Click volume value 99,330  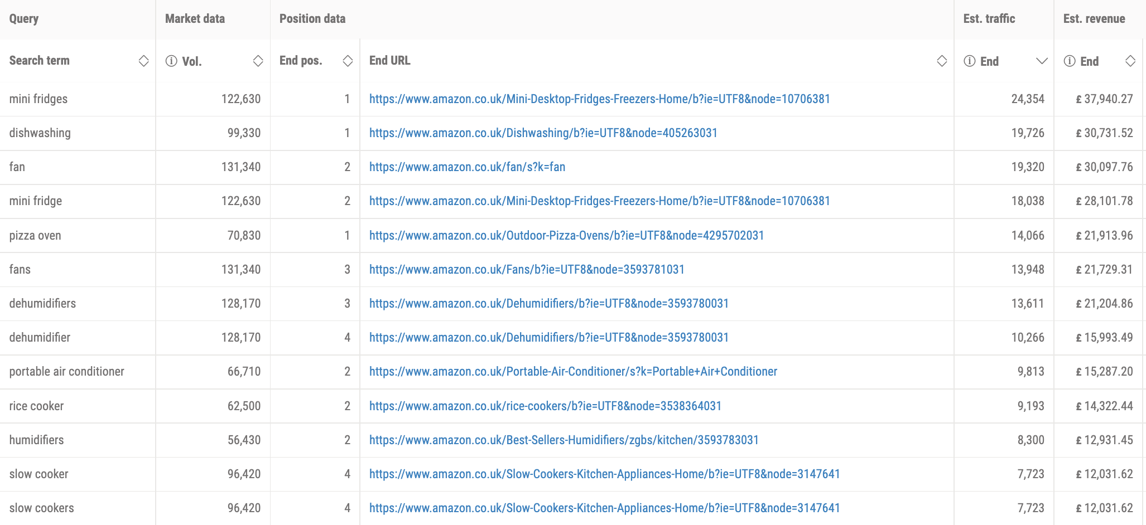(244, 133)
